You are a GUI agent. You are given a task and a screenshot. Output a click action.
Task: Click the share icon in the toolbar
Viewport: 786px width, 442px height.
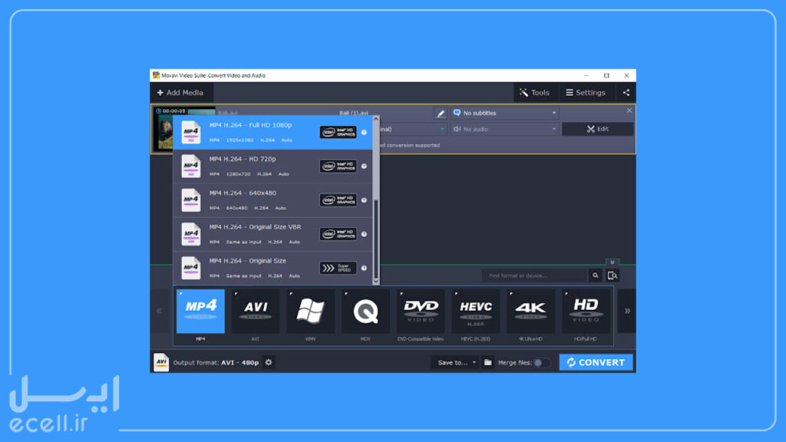coord(626,93)
